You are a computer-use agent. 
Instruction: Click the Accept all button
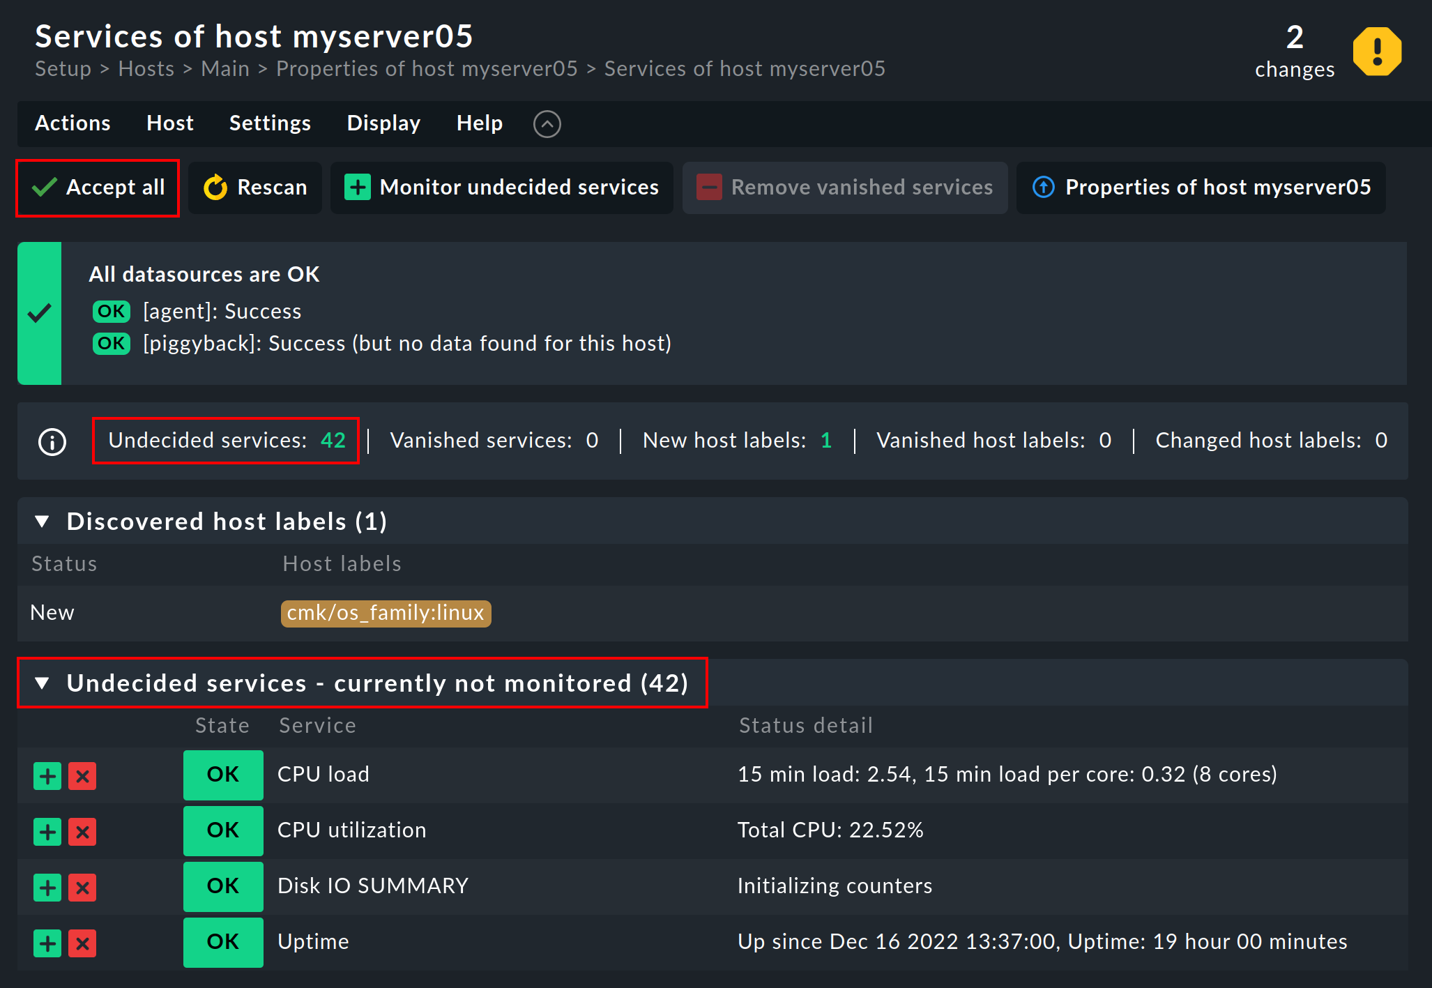point(98,187)
